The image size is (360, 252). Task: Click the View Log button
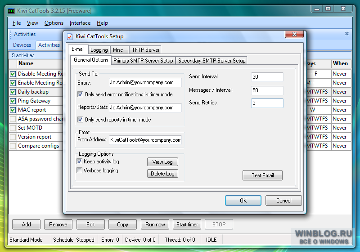(162, 162)
